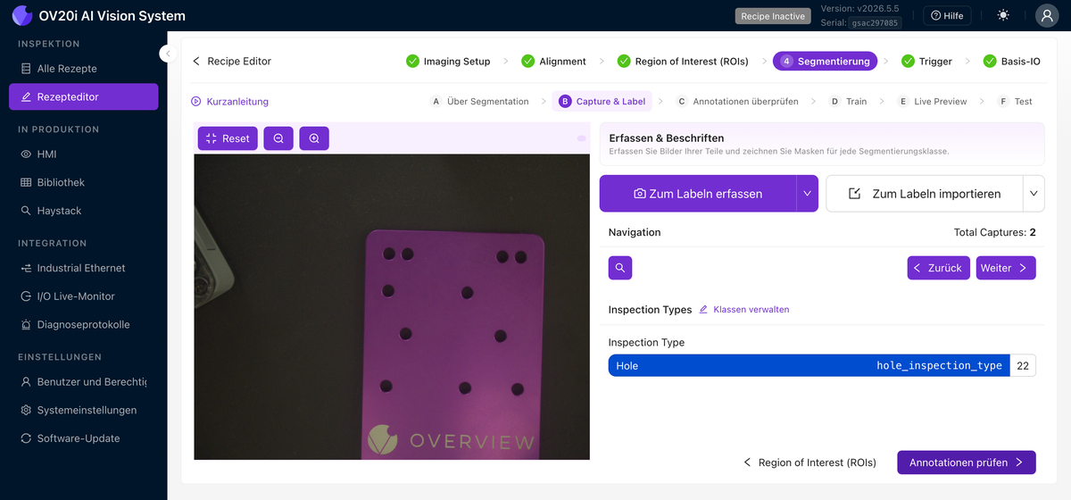This screenshot has height=500, width=1071.
Task: Return to Region of Interest (ROIs) bottom link
Action: point(809,462)
